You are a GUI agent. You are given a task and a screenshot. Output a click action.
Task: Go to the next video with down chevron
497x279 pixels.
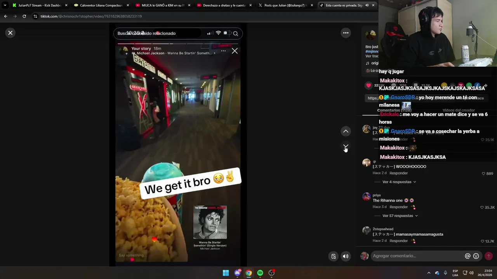point(346,147)
